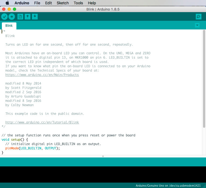The height and width of the screenshot is (188, 206).
Task: Click the pinMode(LED_BUILTIN, OUTPUT) line
Action: pyautogui.click(x=33, y=148)
